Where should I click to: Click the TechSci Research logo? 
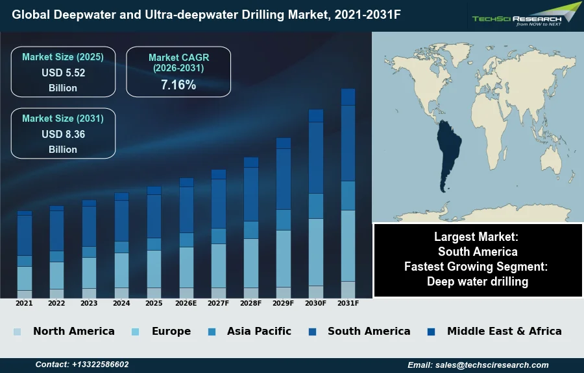pyautogui.click(x=525, y=14)
